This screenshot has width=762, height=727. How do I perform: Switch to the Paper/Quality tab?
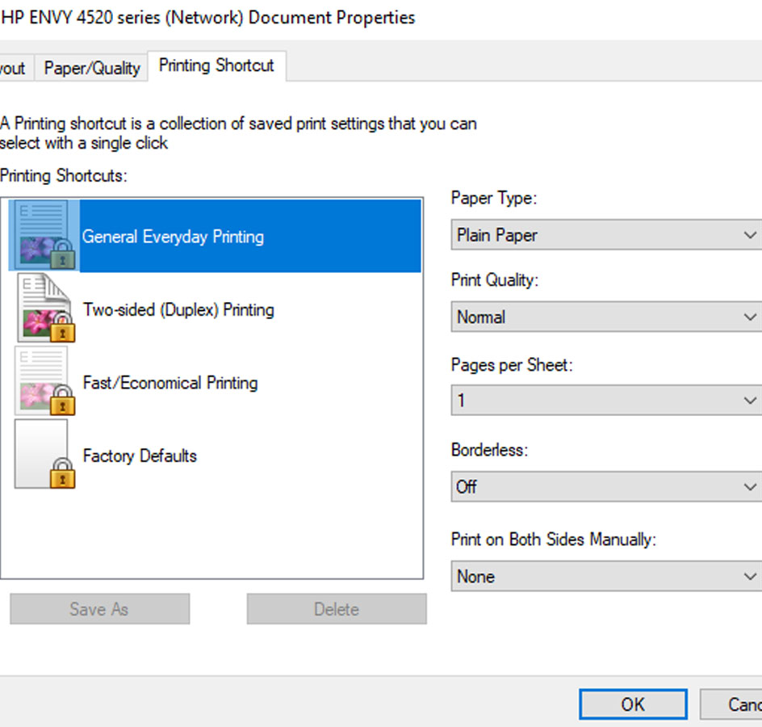point(92,68)
